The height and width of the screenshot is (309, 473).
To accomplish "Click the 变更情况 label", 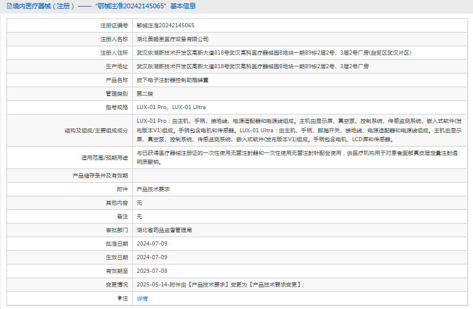I will pos(117,285).
